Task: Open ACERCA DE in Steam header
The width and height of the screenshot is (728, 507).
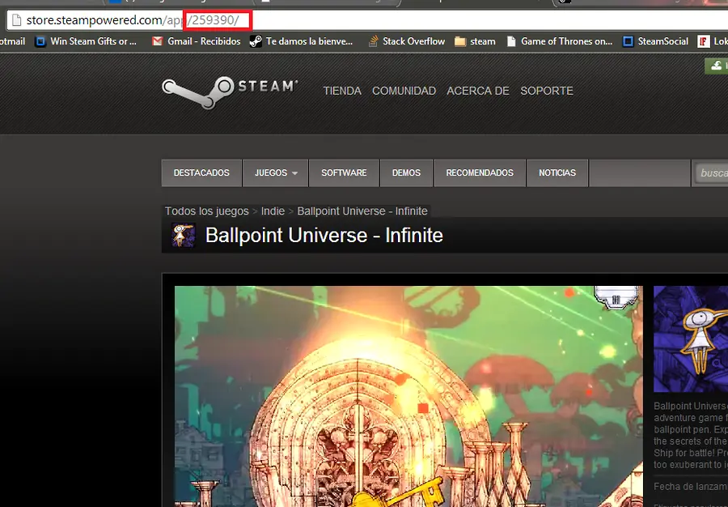Action: point(478,91)
